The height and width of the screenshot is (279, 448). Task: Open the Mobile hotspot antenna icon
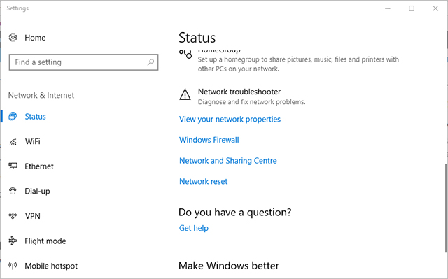coord(13,266)
